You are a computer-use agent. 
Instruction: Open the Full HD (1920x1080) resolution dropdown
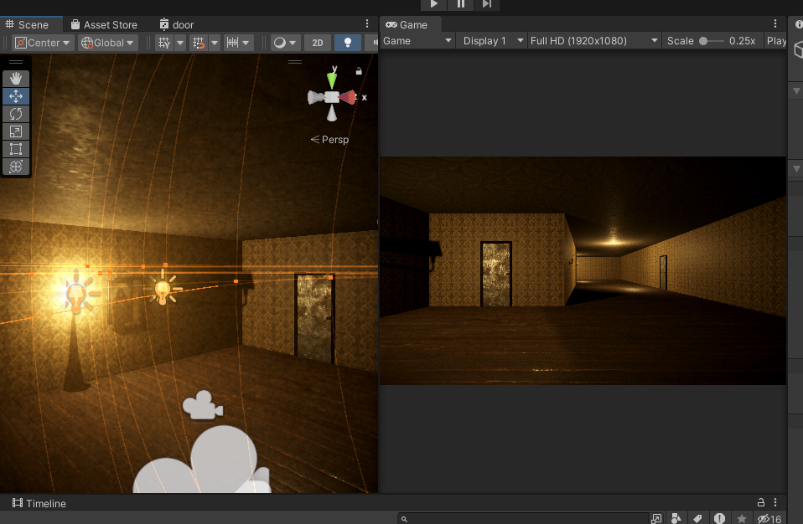click(593, 39)
